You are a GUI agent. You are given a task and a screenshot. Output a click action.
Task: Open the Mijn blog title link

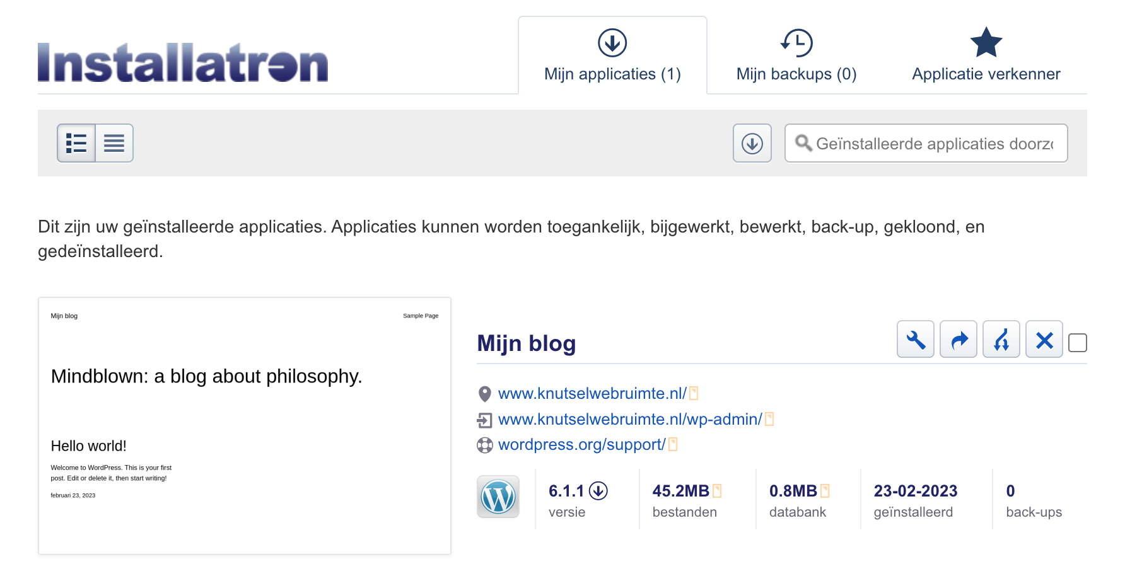[527, 343]
